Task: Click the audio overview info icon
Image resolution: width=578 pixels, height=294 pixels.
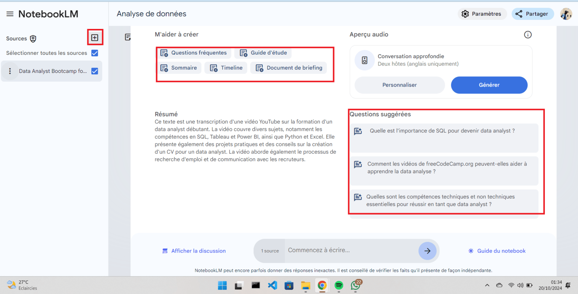Action: click(528, 34)
